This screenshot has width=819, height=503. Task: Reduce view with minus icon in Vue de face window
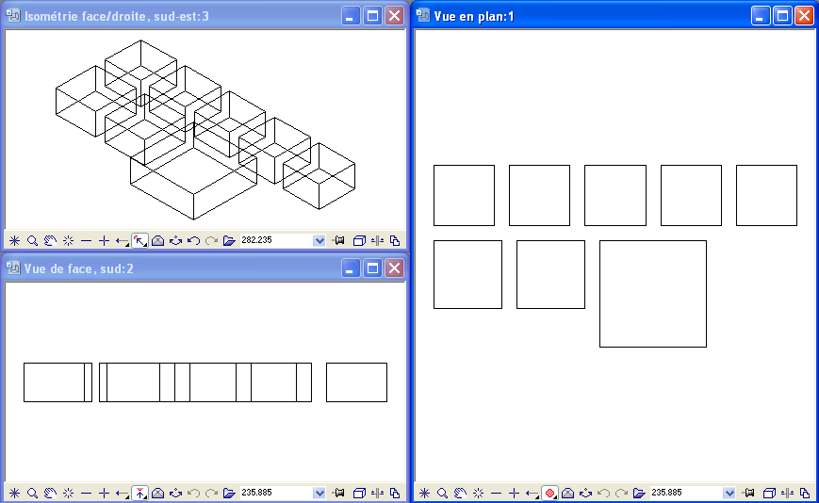tap(86, 493)
